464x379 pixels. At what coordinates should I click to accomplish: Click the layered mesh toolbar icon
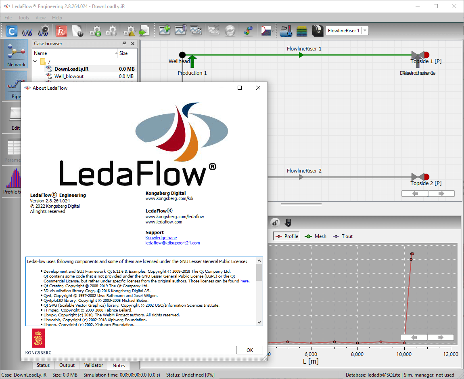pyautogui.click(x=302, y=30)
